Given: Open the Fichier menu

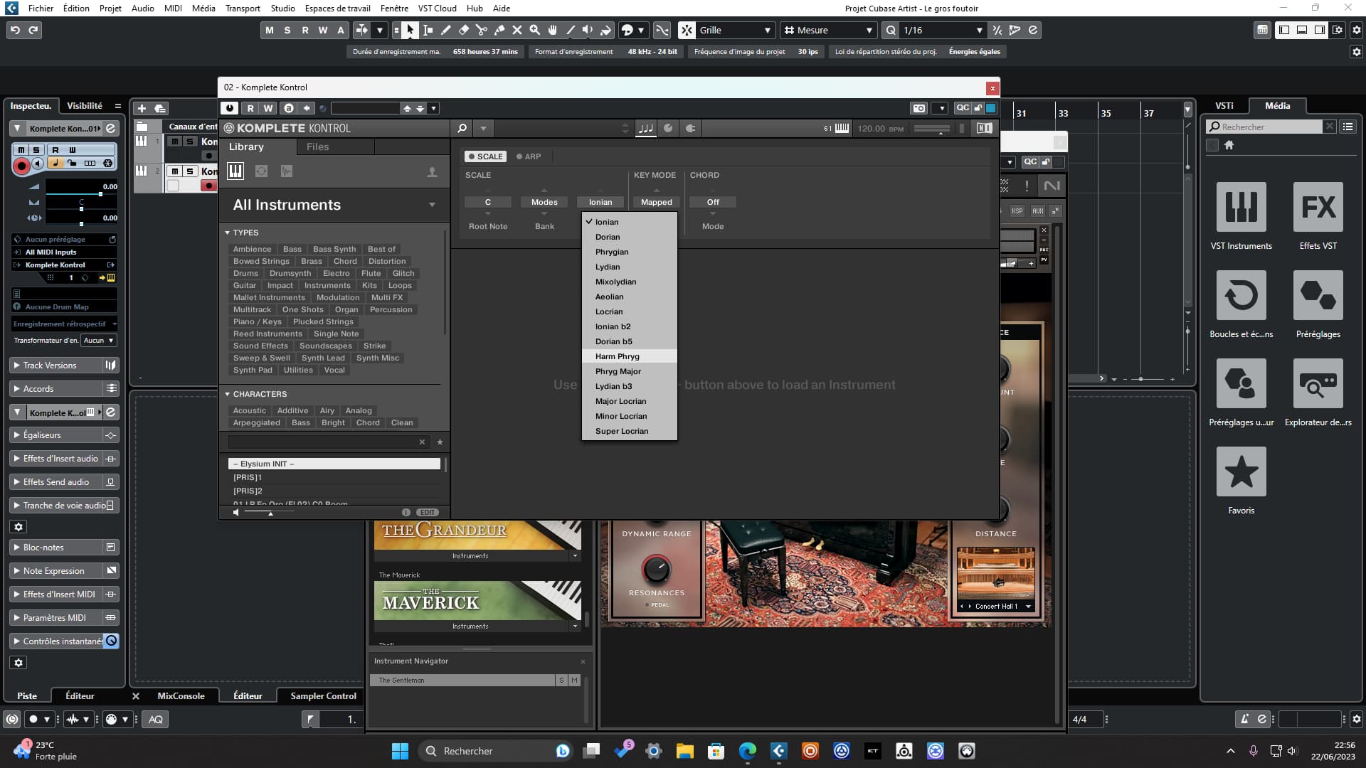Looking at the screenshot, I should 41,8.
